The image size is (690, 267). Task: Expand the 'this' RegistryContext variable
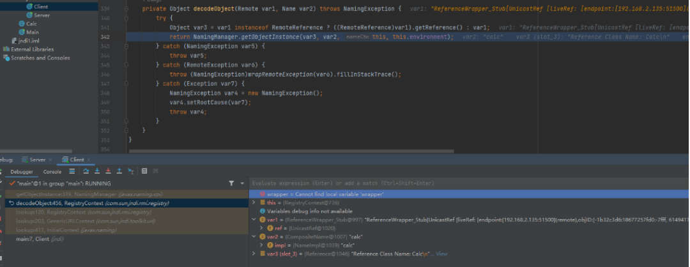(x=254, y=202)
